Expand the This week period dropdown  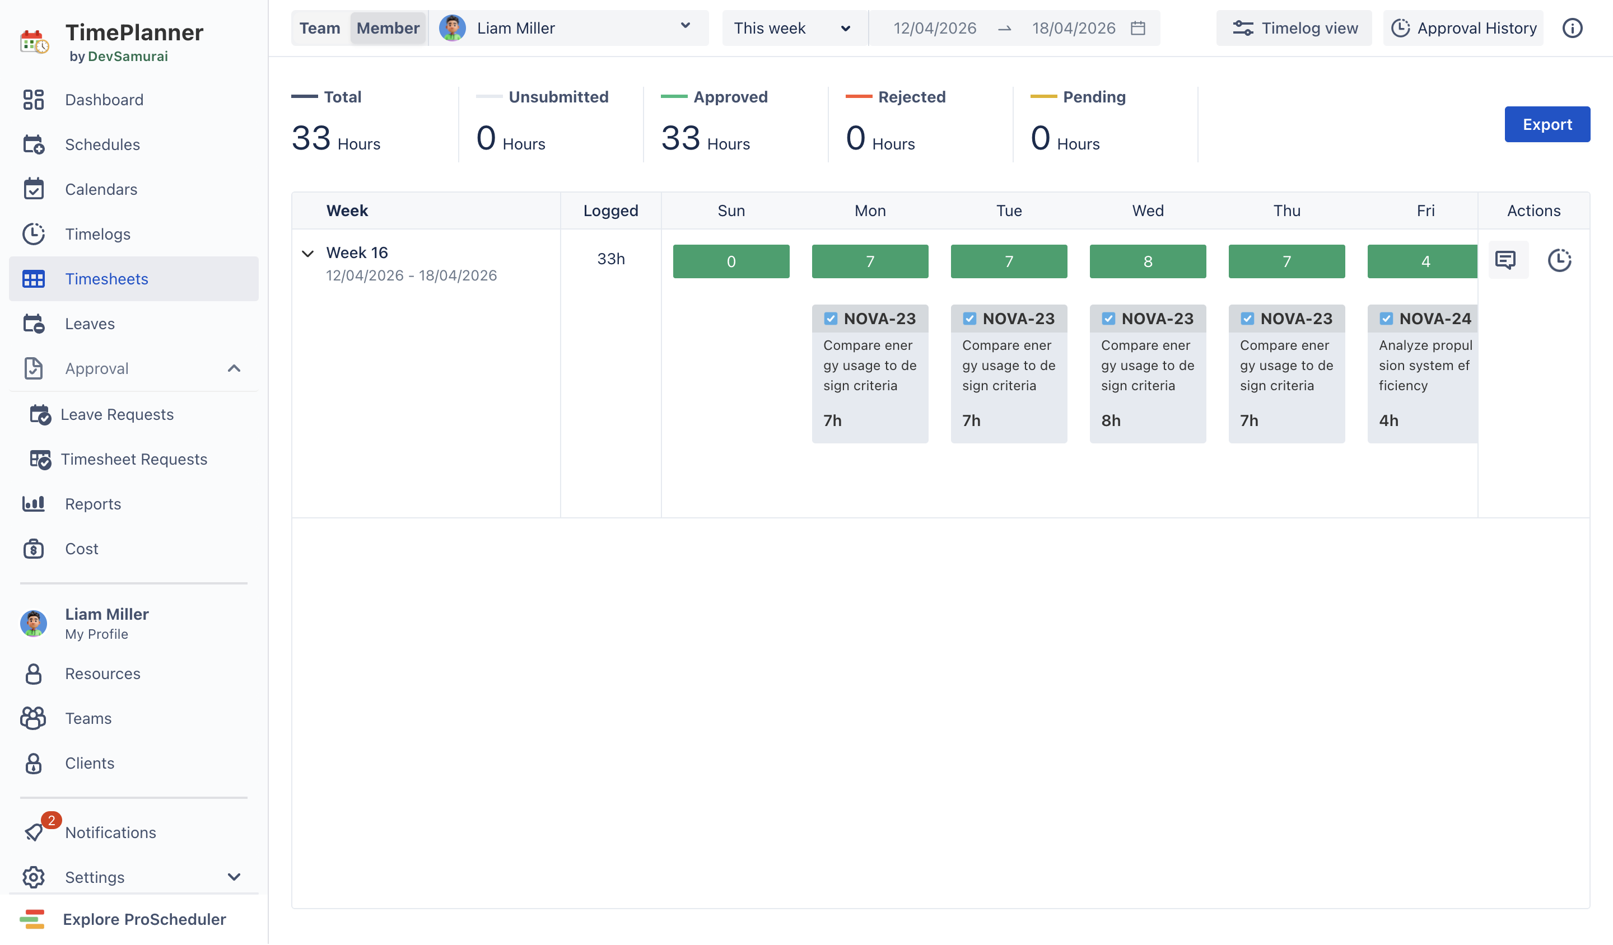click(791, 28)
